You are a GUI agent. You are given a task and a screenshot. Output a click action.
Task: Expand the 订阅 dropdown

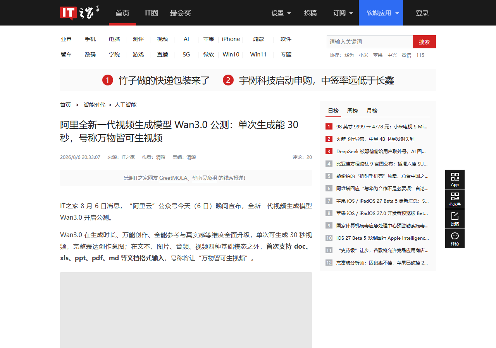point(343,13)
